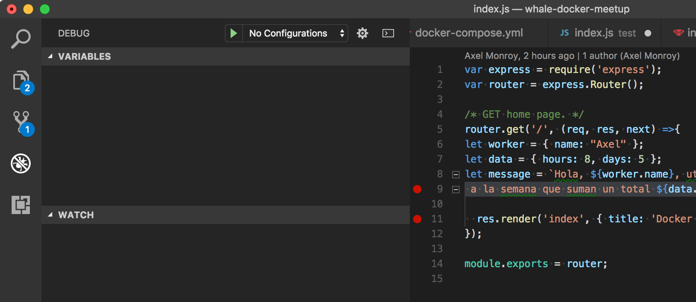696x302 pixels.
Task: Fold code region at line 8
Action: click(455, 175)
